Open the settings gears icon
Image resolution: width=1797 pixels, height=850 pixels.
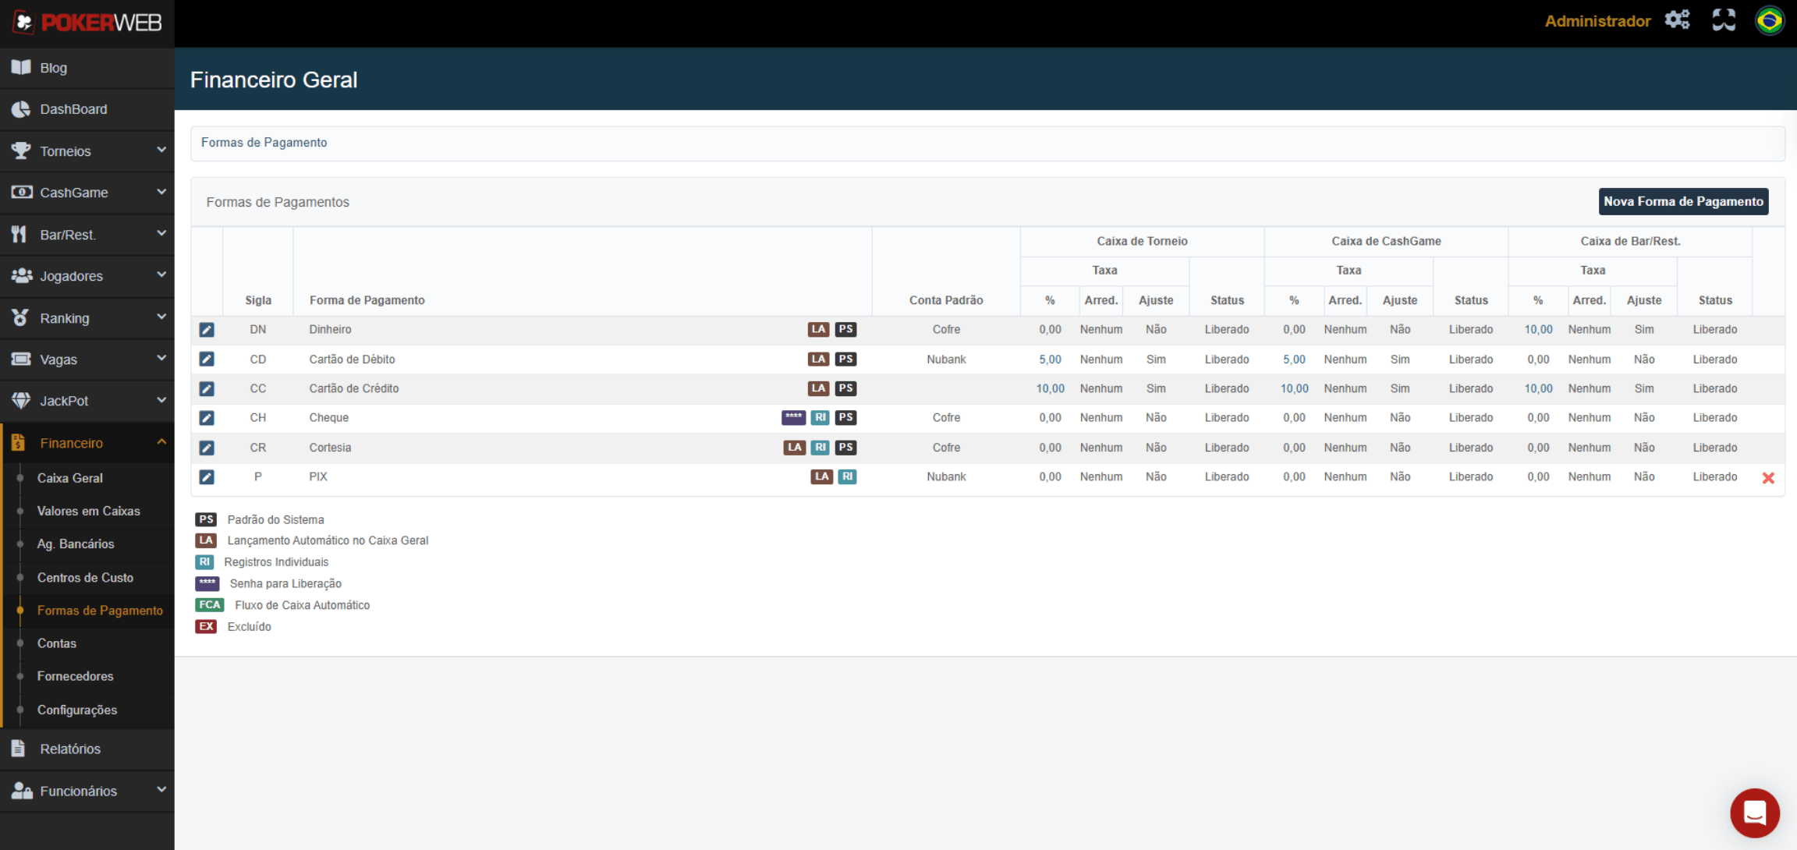coord(1677,20)
